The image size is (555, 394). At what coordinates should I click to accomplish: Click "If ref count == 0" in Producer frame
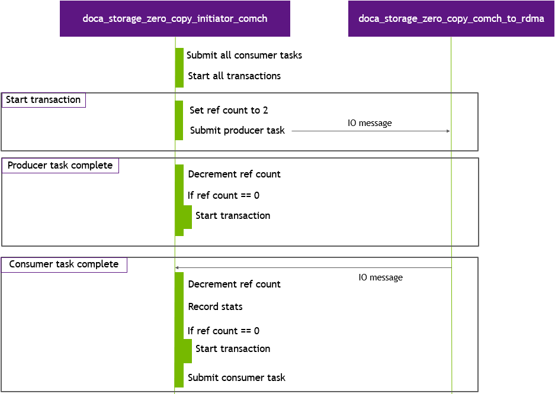pyautogui.click(x=223, y=195)
